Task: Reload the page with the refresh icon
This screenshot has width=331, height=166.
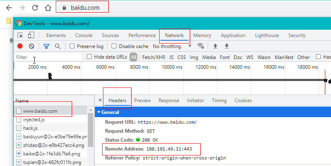Action: click(35, 8)
